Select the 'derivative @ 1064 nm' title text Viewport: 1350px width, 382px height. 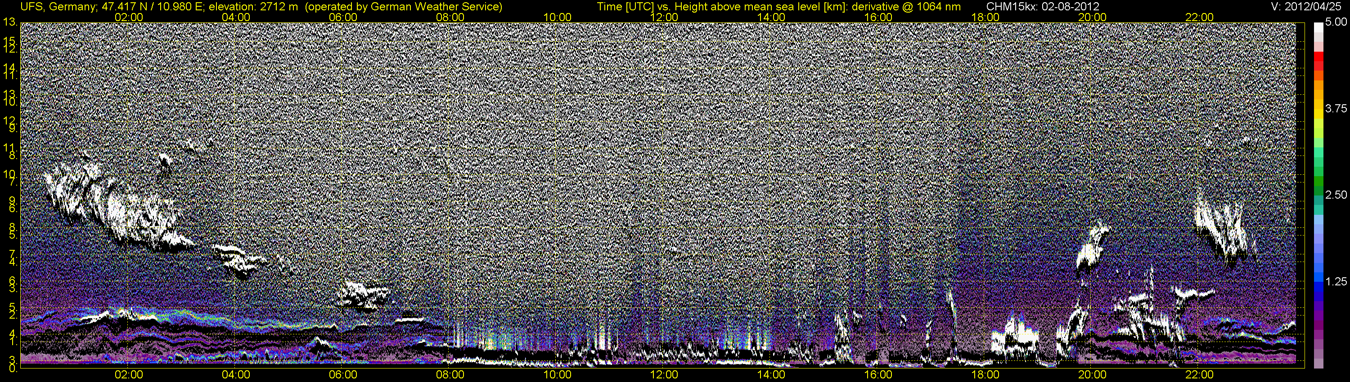coord(908,6)
